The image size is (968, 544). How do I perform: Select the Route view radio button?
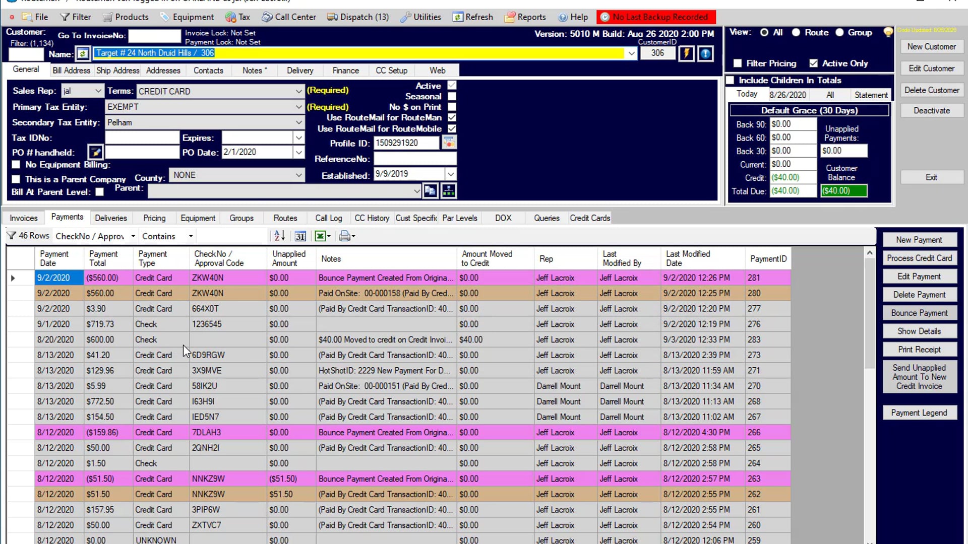coord(796,32)
